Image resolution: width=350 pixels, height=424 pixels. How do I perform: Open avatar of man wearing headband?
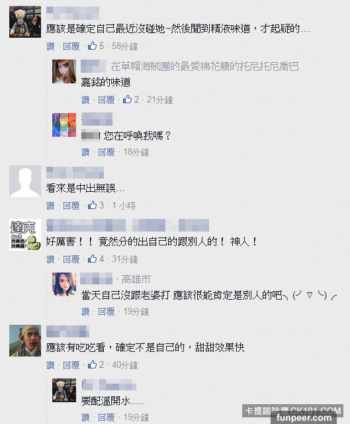click(25, 341)
